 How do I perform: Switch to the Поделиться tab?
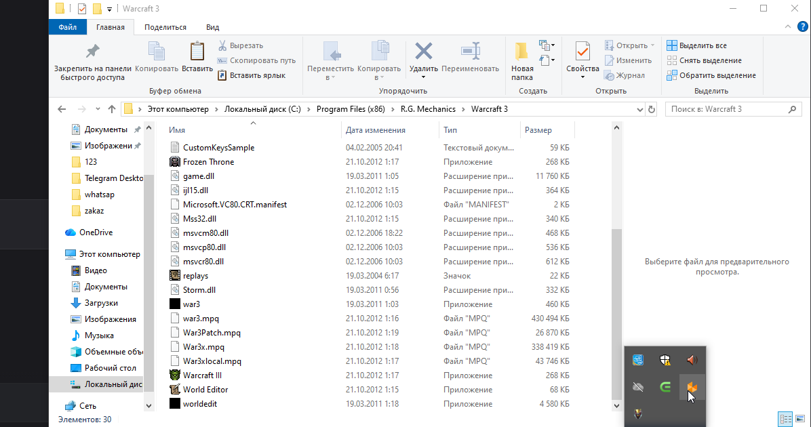[165, 27]
